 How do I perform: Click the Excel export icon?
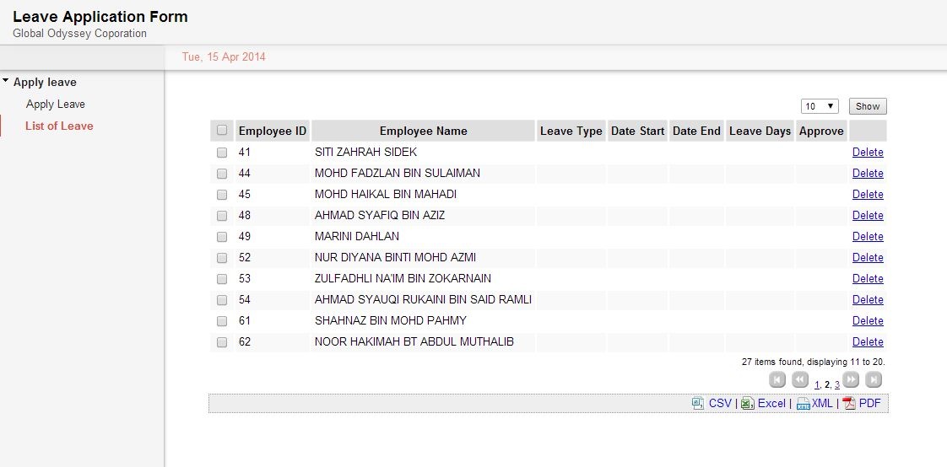click(x=747, y=404)
